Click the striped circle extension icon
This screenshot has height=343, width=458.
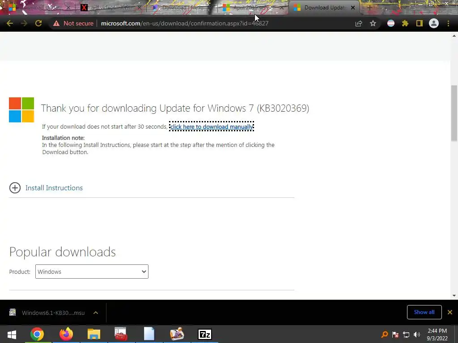click(391, 23)
